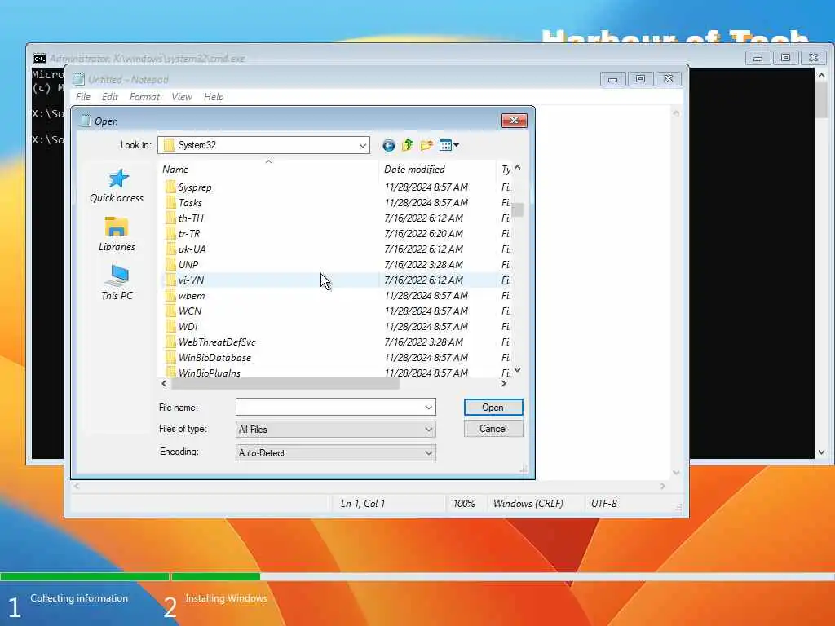The width and height of the screenshot is (835, 626).
Task: Click the cmd window scrollbar thumb
Action: 821,99
